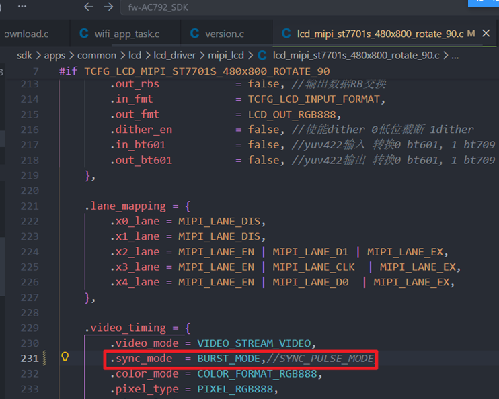499x399 pixels.
Task: Open the apps breadcrumb
Action: click(x=54, y=56)
